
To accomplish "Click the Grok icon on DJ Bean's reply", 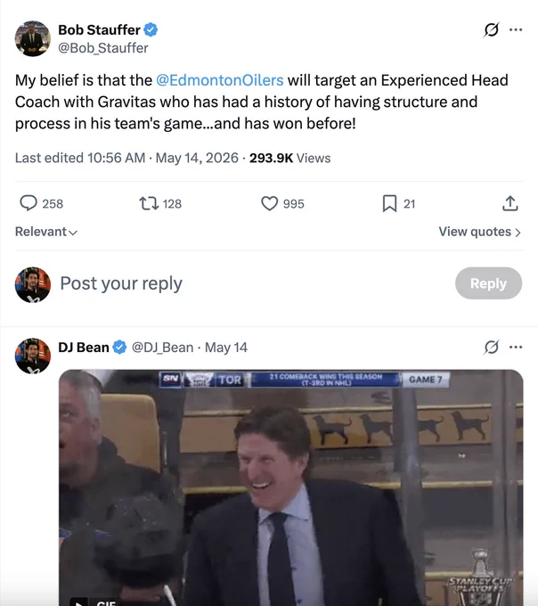I will pyautogui.click(x=491, y=347).
